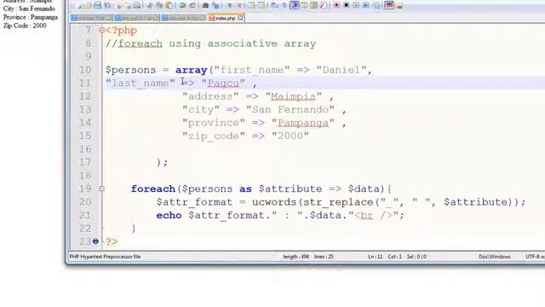The height and width of the screenshot is (307, 545).
Task: Click 'lines : 25' in the status bar
Action: (324, 257)
